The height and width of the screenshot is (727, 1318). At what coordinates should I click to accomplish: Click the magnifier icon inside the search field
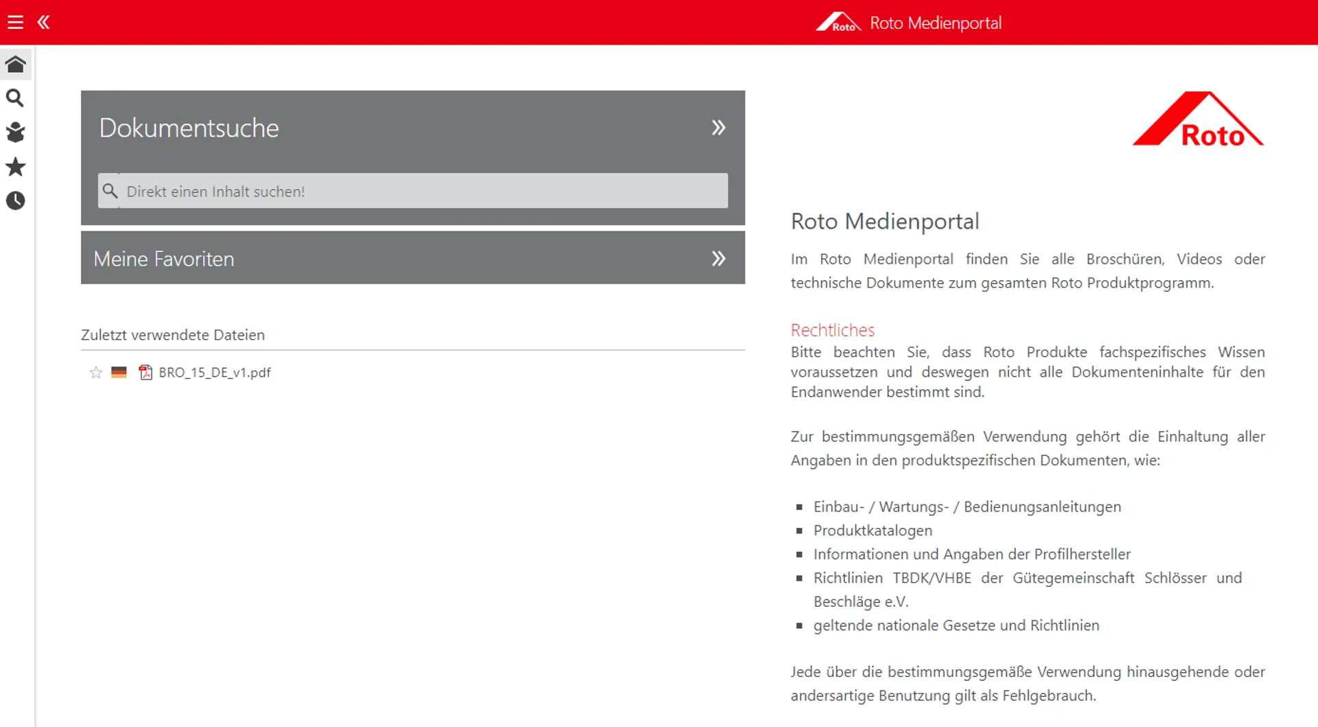click(x=110, y=191)
